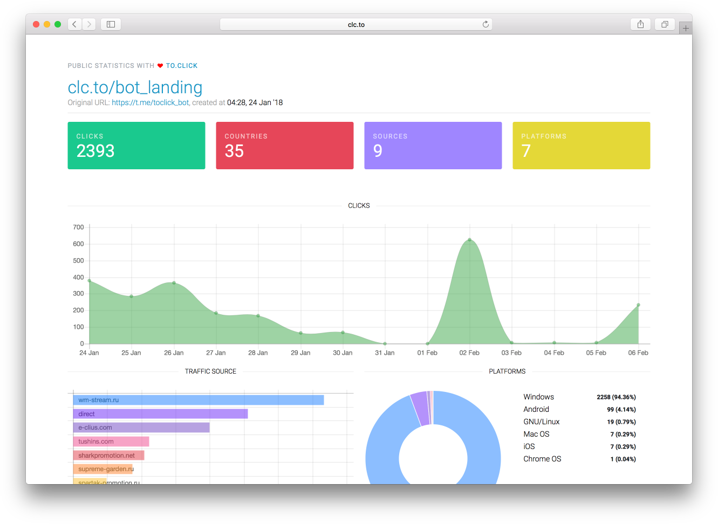Click the TRAFFIC SOURCE section heading

point(210,371)
